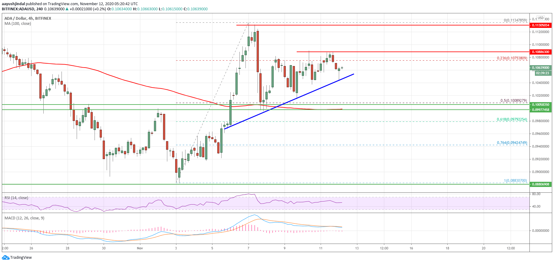The height and width of the screenshot is (263, 554).
Task: Click the 0.09800000 price axis tick
Action: point(541,121)
